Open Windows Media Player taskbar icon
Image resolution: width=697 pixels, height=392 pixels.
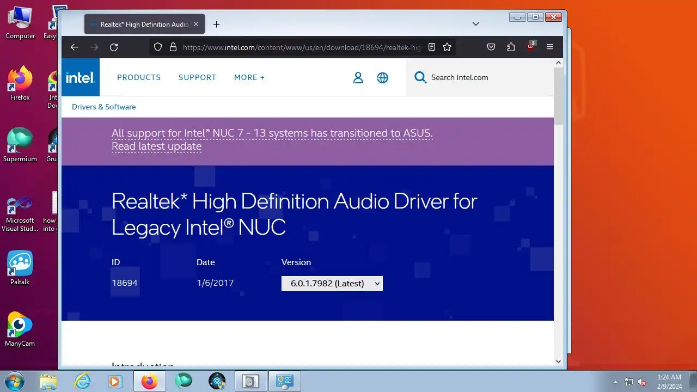tap(115, 381)
